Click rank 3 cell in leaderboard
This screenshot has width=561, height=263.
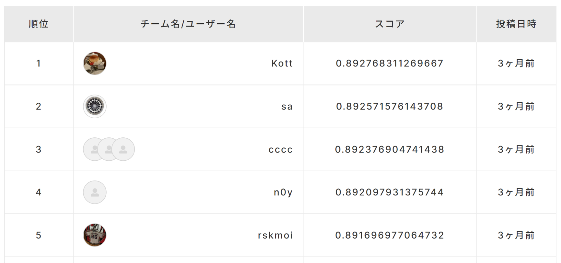pos(39,149)
